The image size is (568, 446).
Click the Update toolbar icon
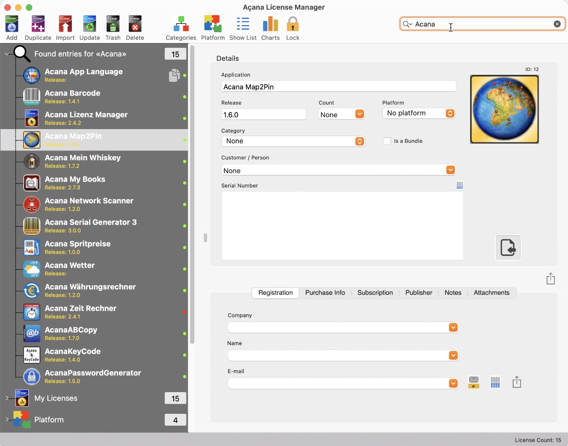pyautogui.click(x=89, y=24)
